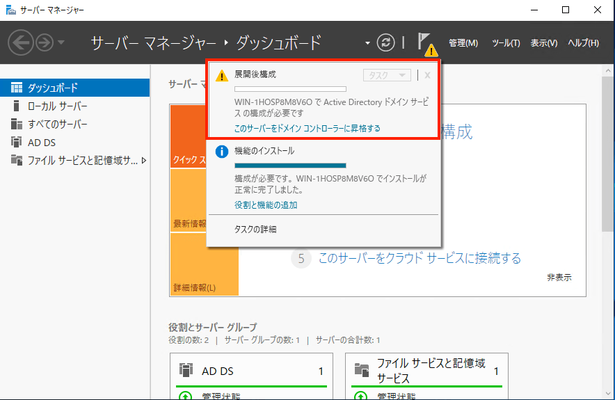Click the AD DS sidebar icon
The height and width of the screenshot is (400, 615).
[x=17, y=142]
